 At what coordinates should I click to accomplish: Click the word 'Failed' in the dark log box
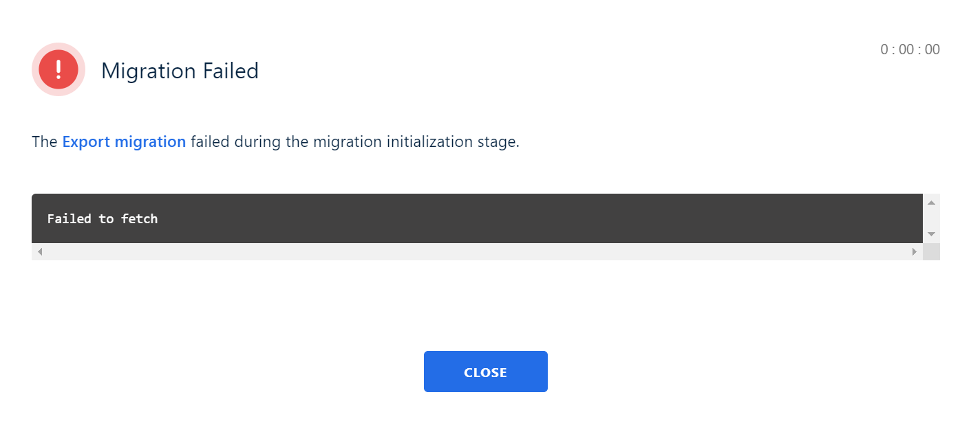coord(69,219)
